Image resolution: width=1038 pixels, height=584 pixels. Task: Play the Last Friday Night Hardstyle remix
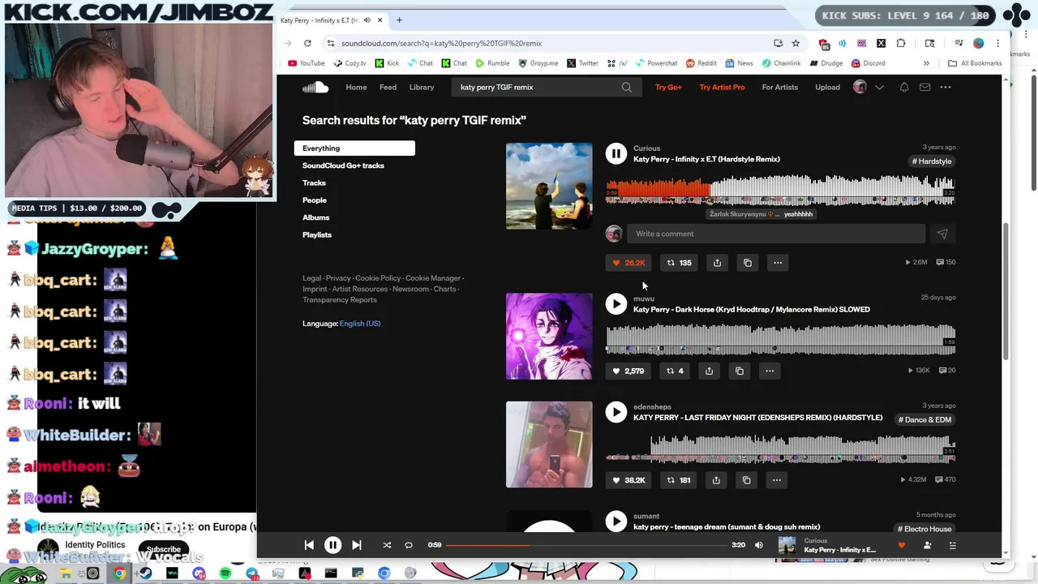(x=616, y=412)
